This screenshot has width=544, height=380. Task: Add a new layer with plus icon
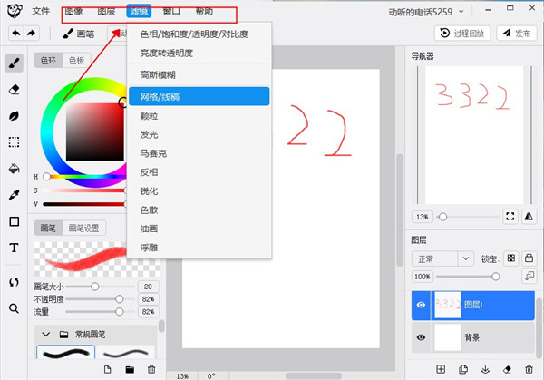pyautogui.click(x=441, y=369)
